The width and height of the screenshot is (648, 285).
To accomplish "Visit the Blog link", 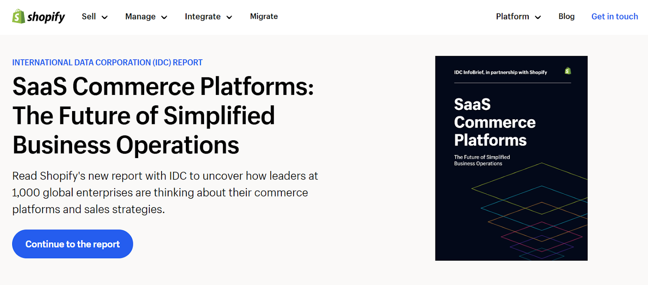I will 567,17.
